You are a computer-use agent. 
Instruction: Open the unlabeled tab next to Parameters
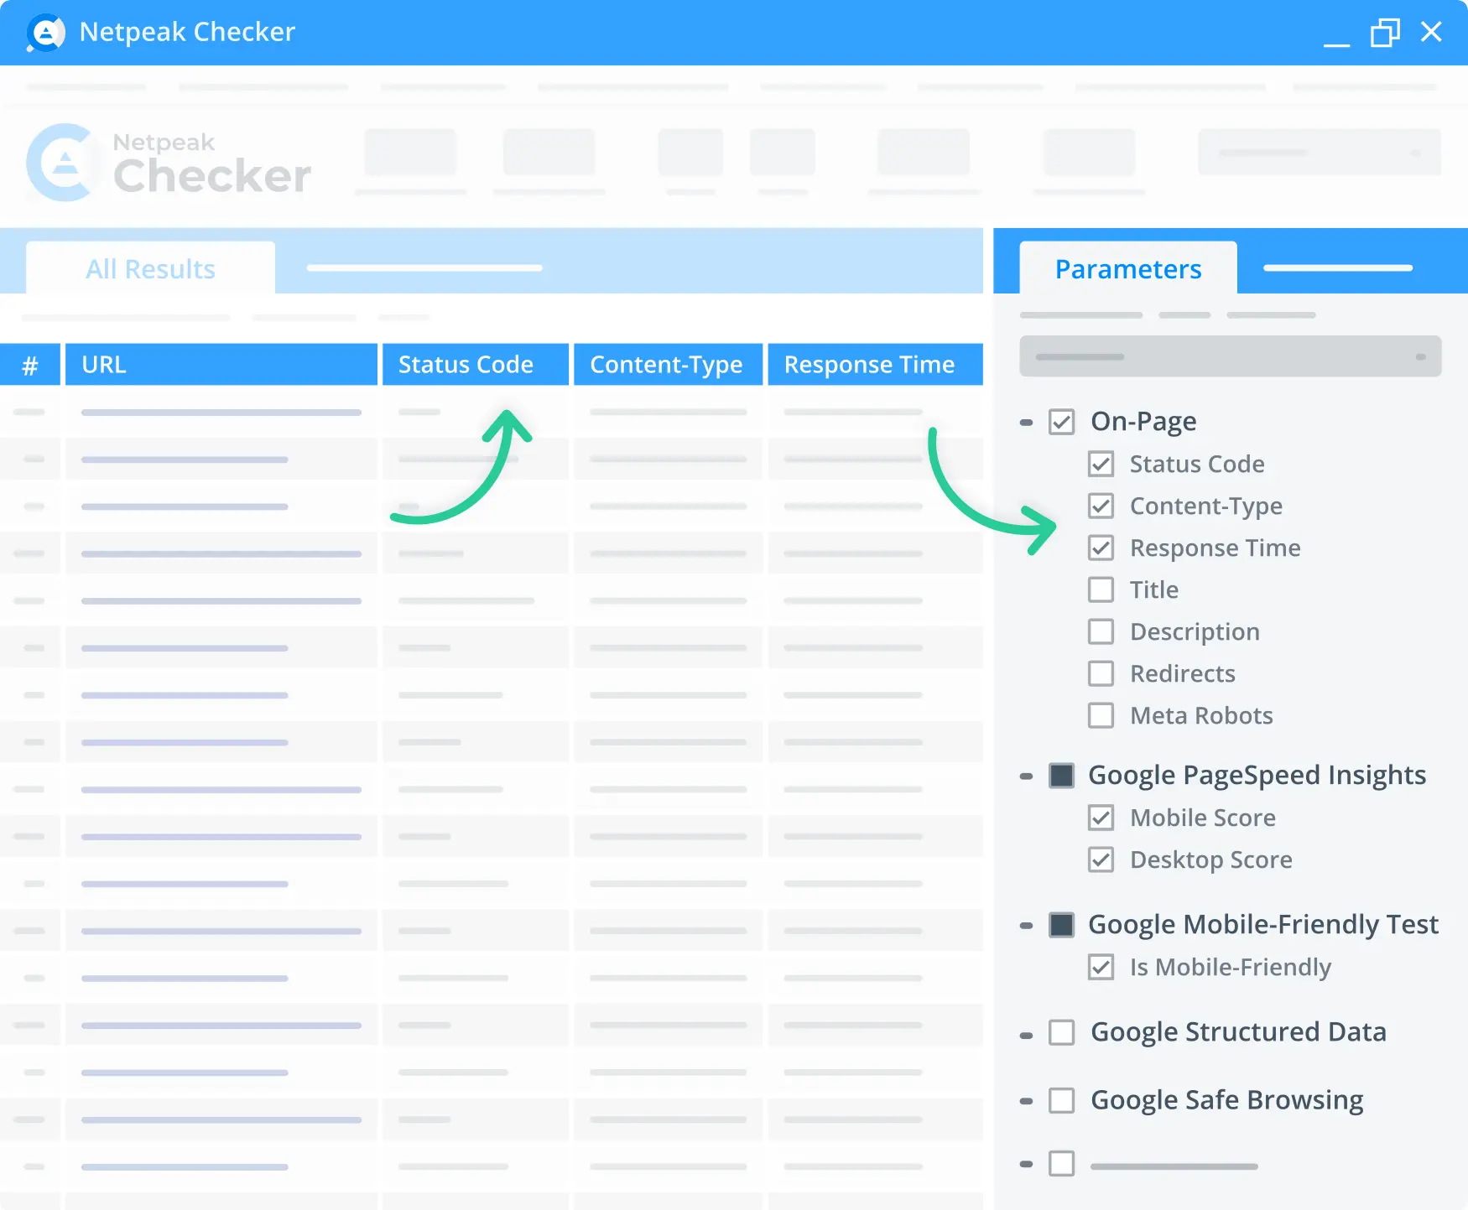tap(1338, 268)
